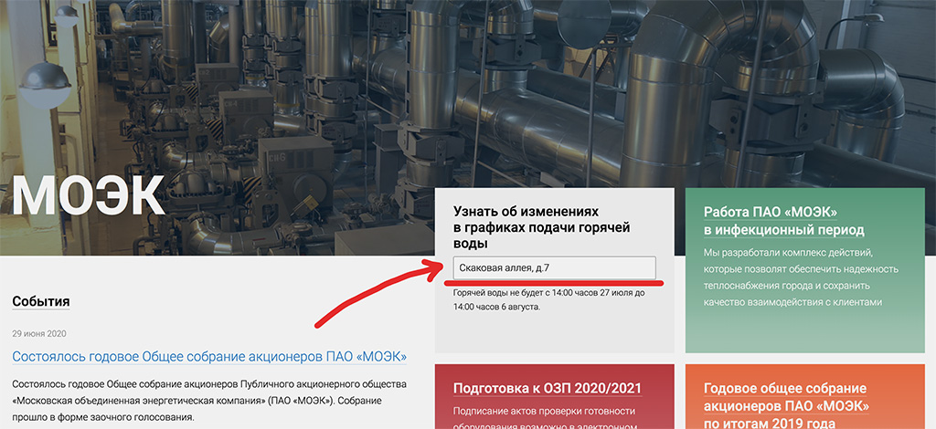Click the paragraph starting Состоялось годовое Общее собрание акционеров Публичного
The width and height of the screenshot is (936, 429).
209,400
